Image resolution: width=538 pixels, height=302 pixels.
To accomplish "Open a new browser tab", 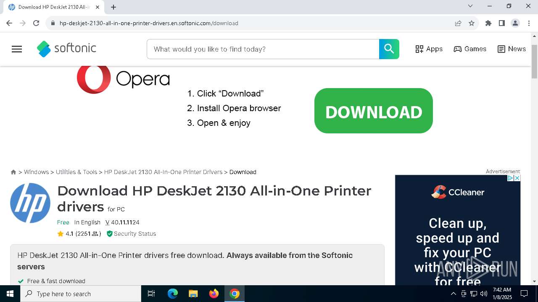I will point(113,7).
